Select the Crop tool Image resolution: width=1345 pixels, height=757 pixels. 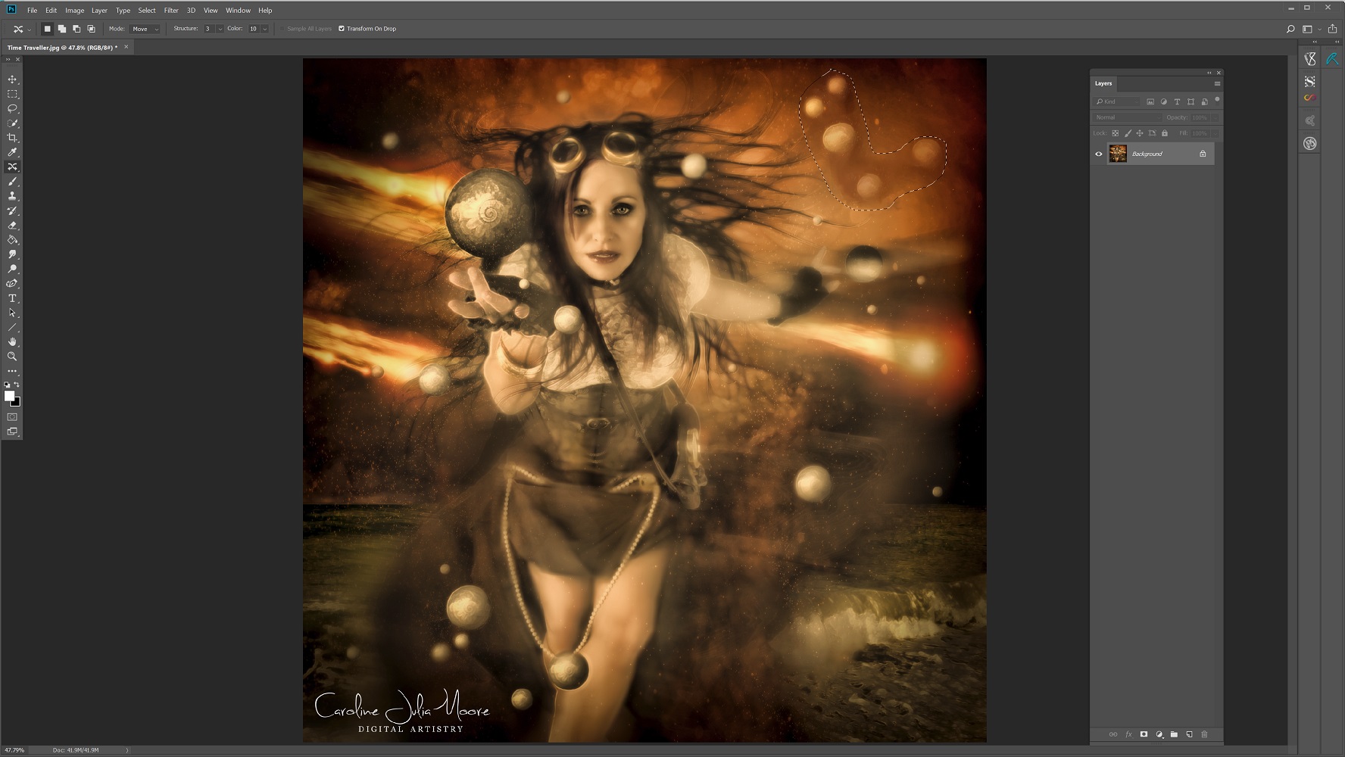(12, 138)
